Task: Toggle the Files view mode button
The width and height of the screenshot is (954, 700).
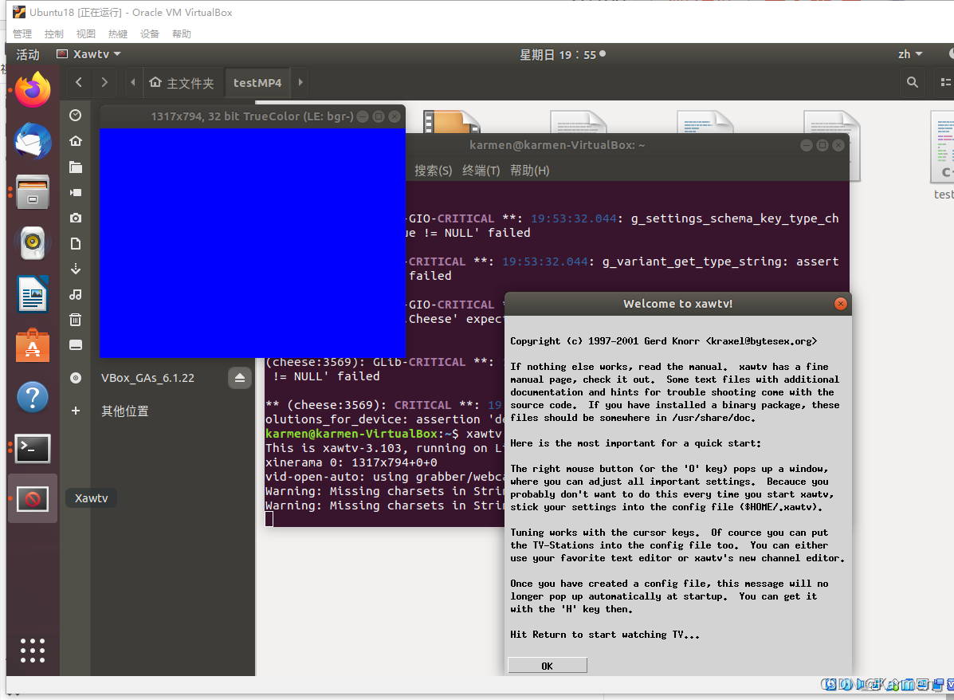Action: point(945,82)
